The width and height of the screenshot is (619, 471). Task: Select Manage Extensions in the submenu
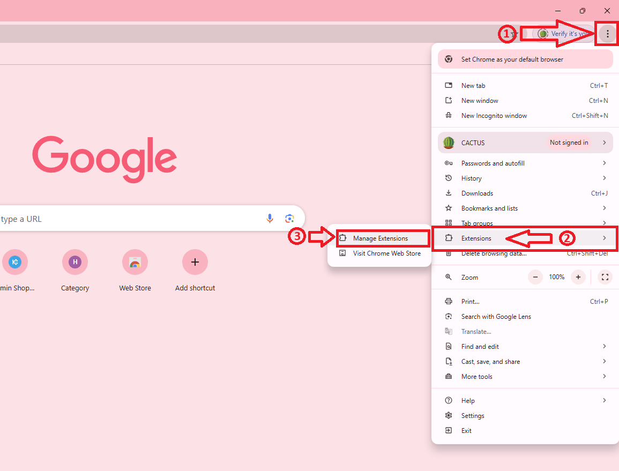[x=379, y=238]
